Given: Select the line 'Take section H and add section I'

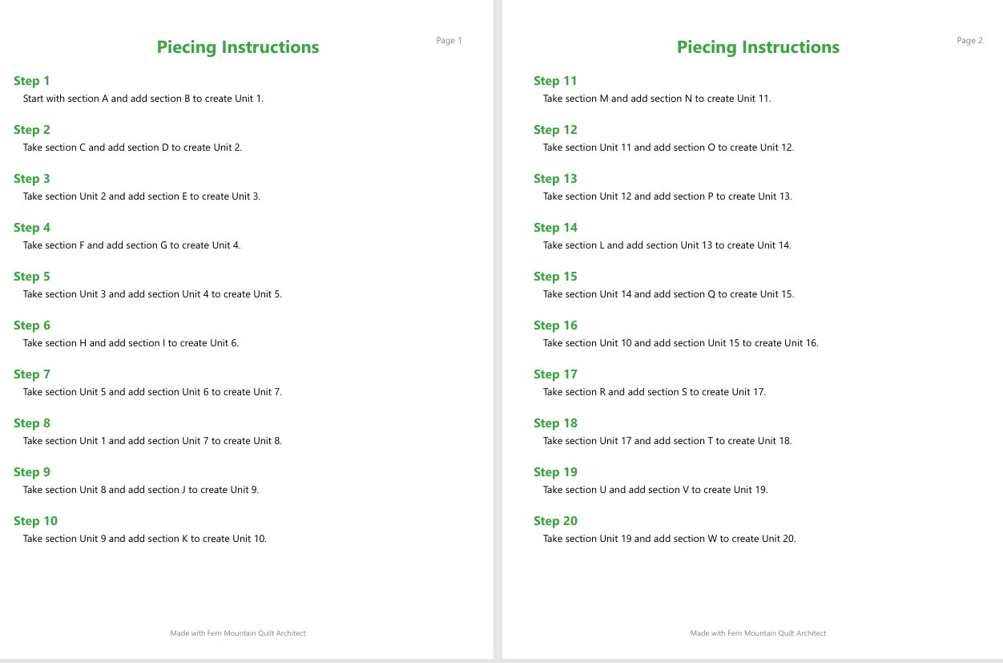Looking at the screenshot, I should point(93,343).
